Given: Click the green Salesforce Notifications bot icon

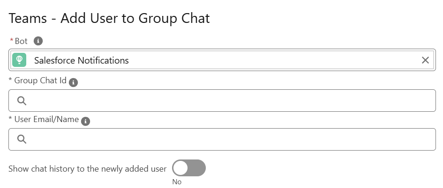Looking at the screenshot, I should coord(19,60).
